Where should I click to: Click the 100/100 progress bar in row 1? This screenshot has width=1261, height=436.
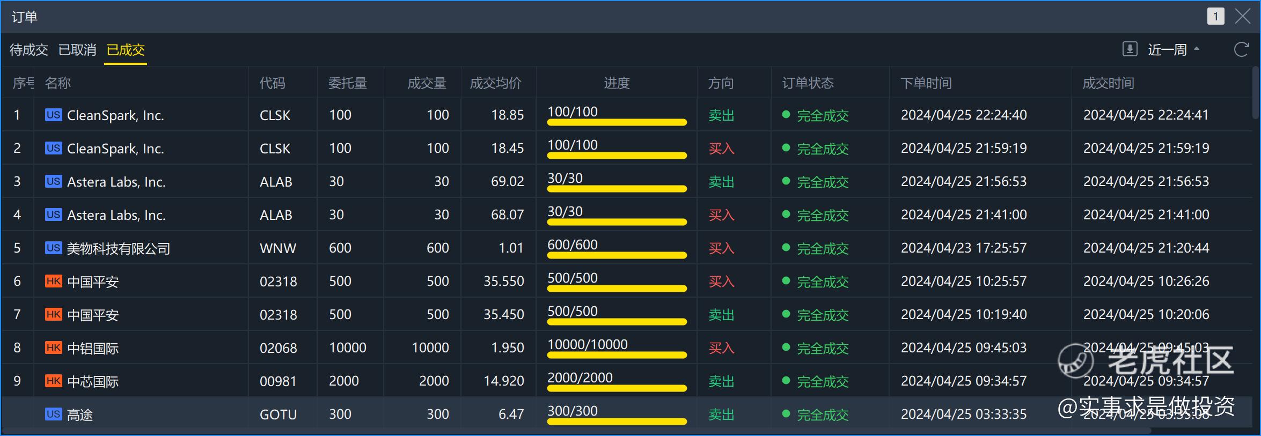pos(617,122)
